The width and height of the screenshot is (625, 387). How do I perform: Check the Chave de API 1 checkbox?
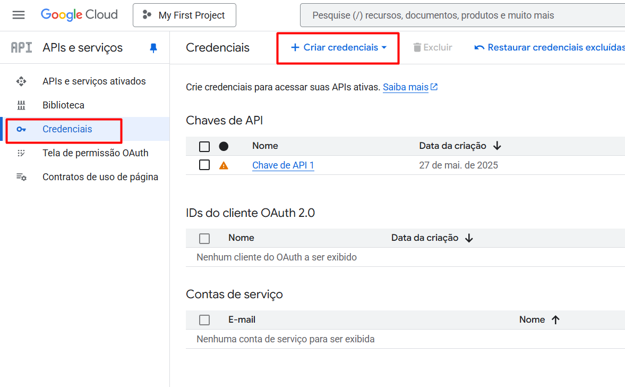point(204,165)
